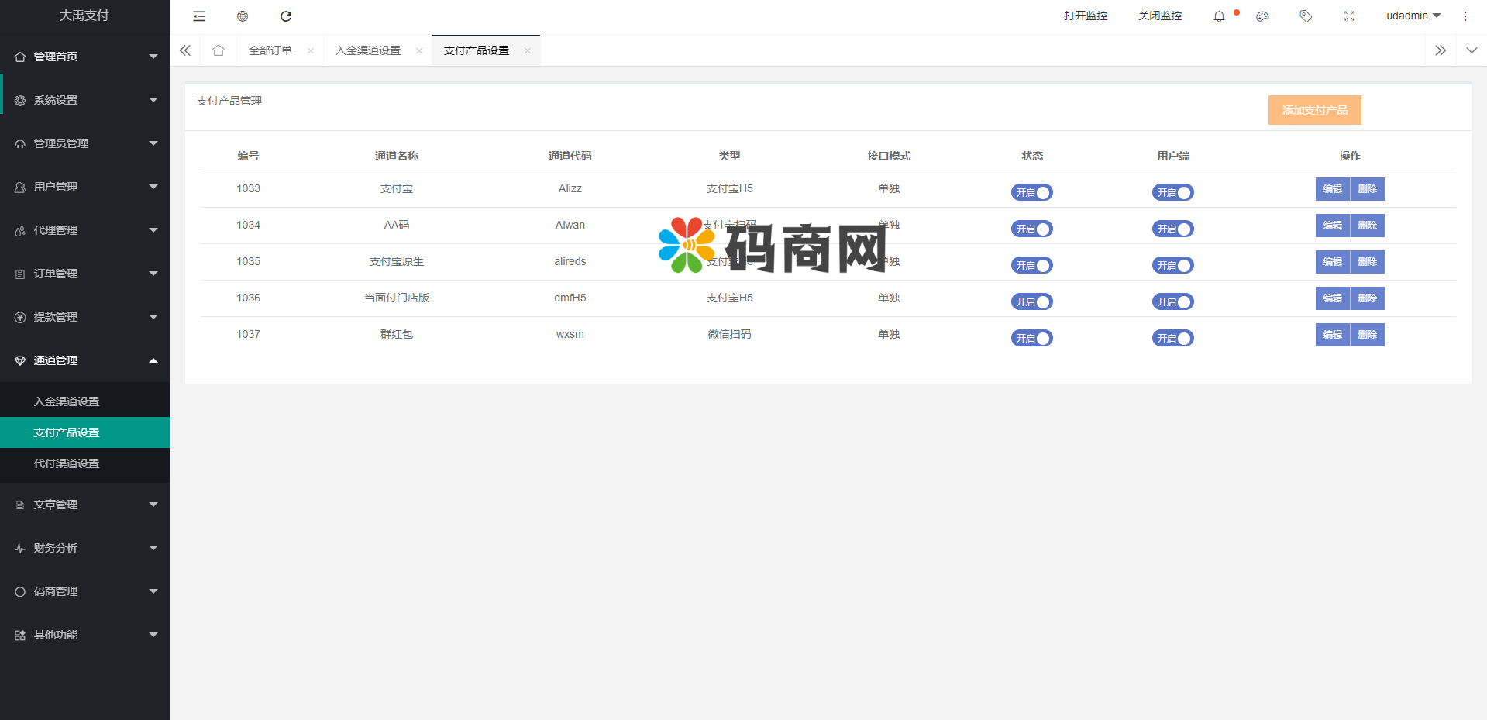1487x720 pixels.
Task: Open the notification bell
Action: 1218,16
